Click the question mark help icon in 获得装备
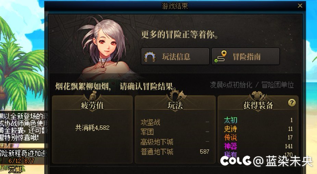This screenshot has width=317, height=174. pyautogui.click(x=292, y=103)
